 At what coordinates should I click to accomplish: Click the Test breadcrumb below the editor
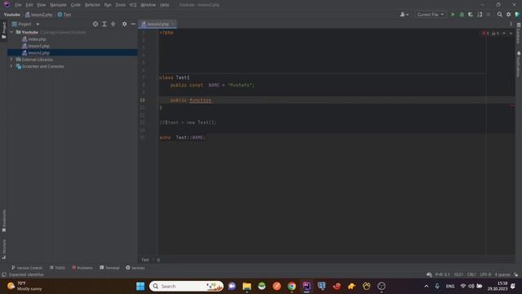tap(145, 260)
